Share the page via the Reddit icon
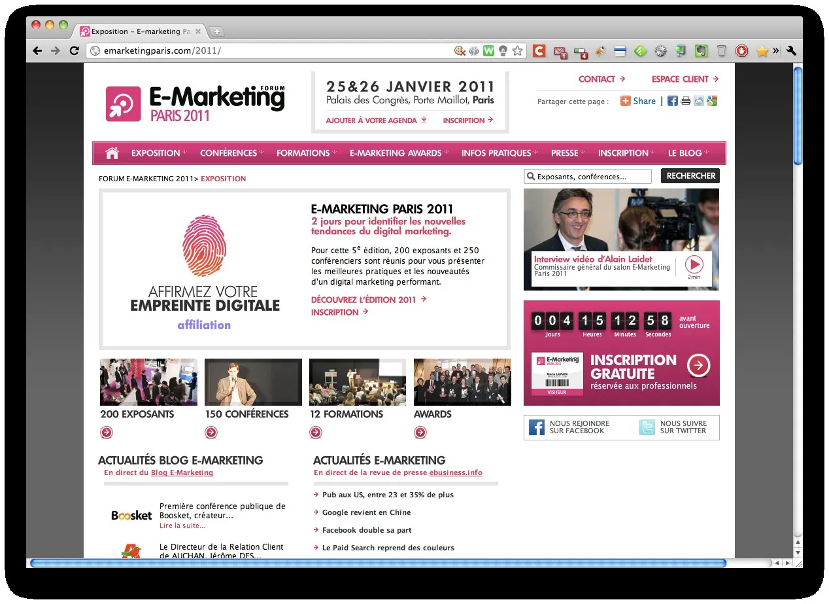Image resolution: width=829 pixels, height=604 pixels. click(x=699, y=101)
